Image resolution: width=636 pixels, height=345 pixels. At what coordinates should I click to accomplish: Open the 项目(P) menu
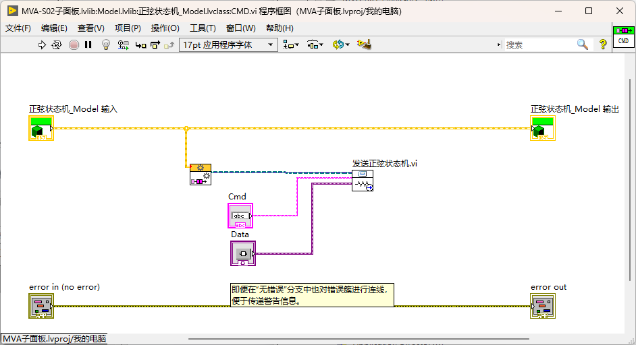click(x=128, y=28)
